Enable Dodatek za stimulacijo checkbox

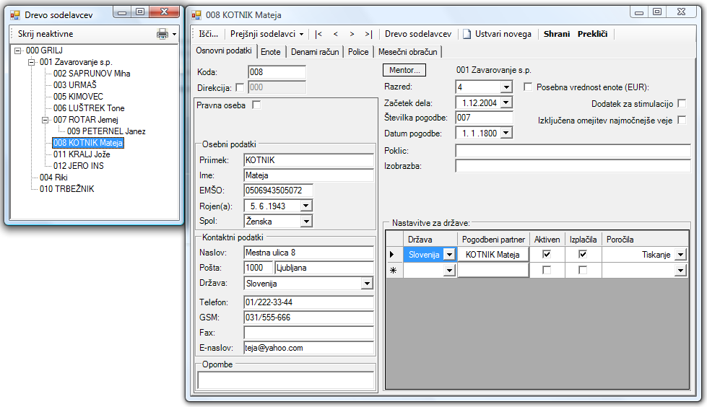(x=682, y=104)
